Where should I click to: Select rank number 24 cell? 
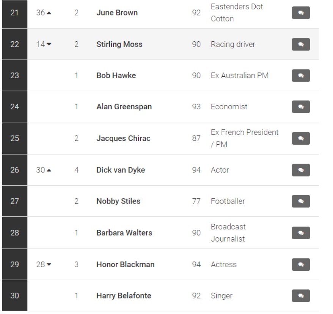pos(15,107)
